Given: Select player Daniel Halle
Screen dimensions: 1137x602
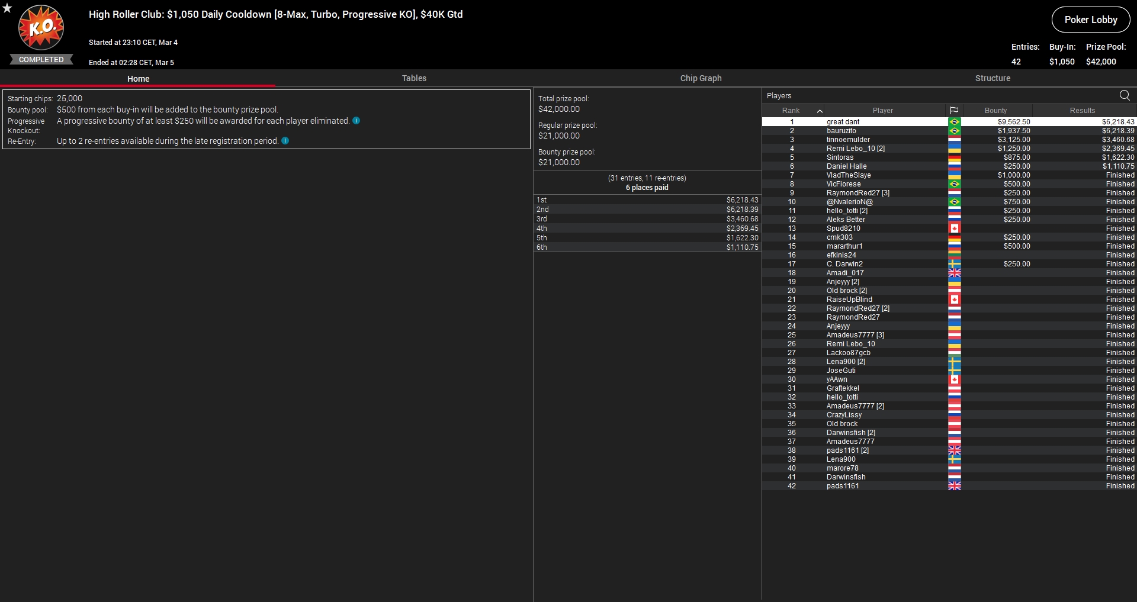Looking at the screenshot, I should 949,166.
